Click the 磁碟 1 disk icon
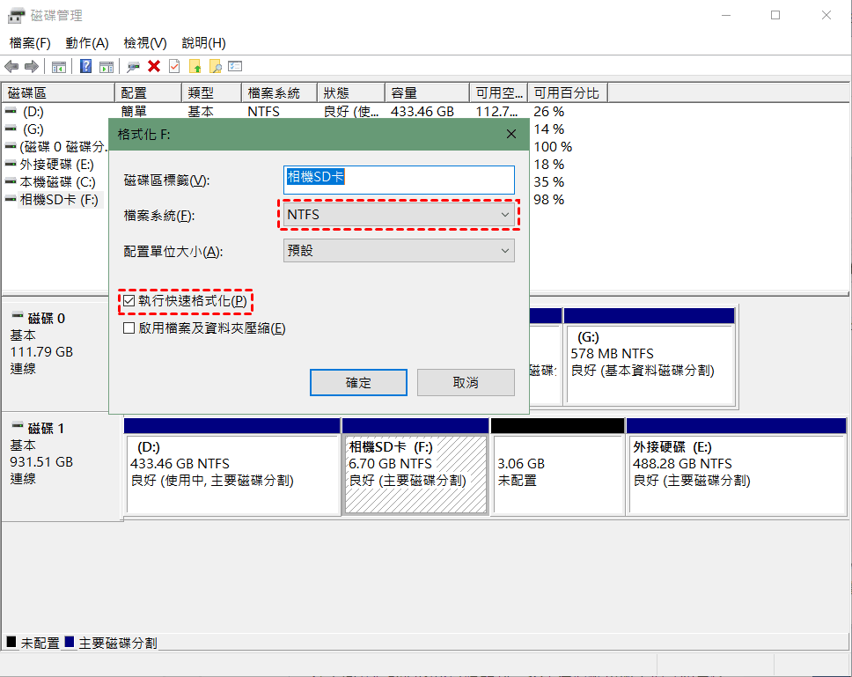Viewport: 852px width, 677px height. (x=18, y=425)
